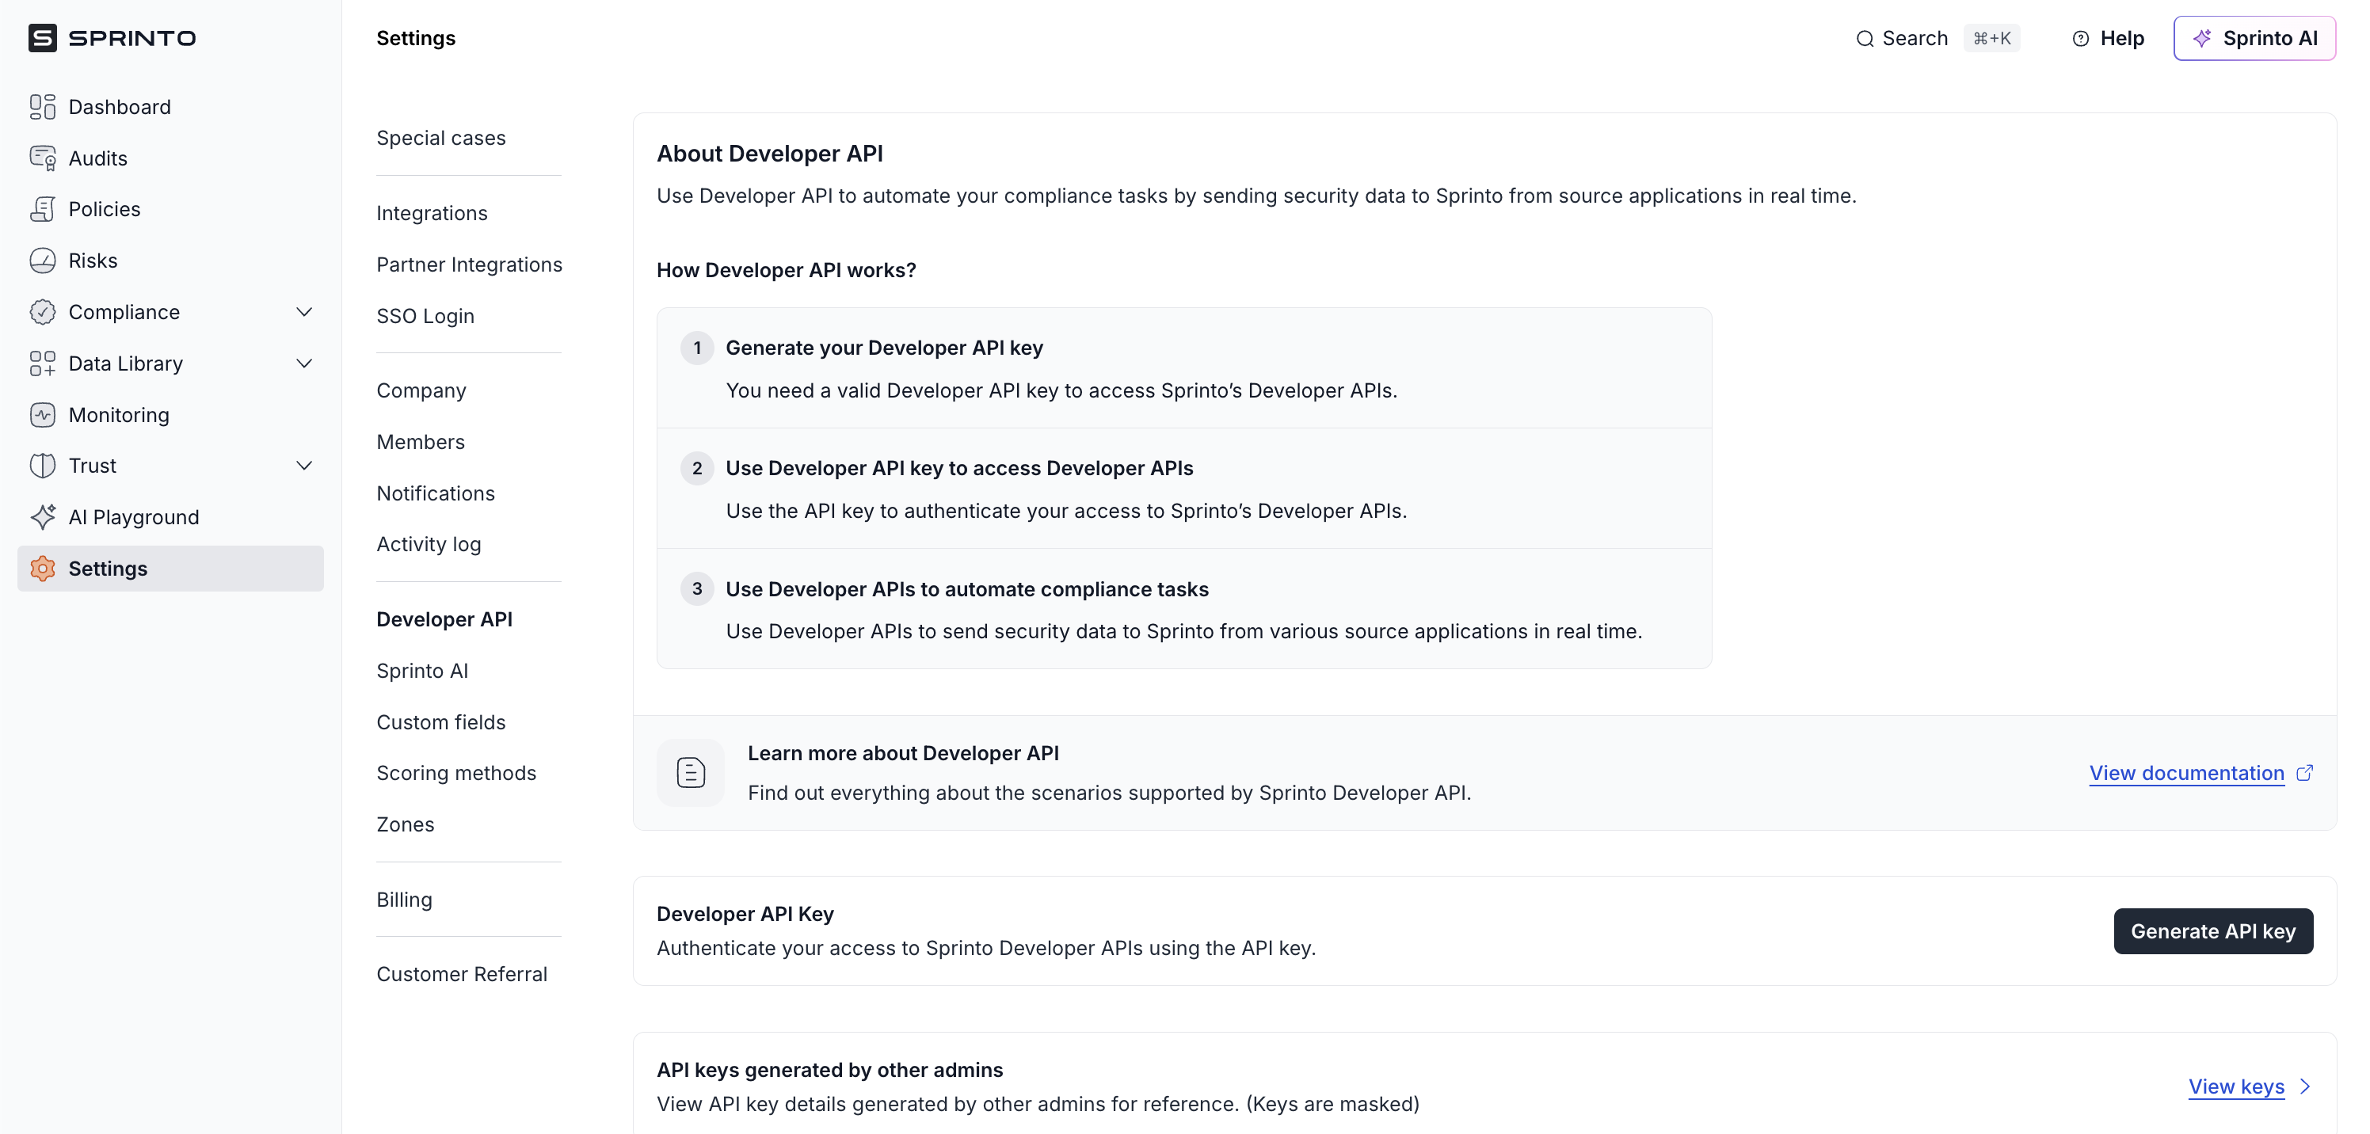
Task: Click the Help question mark icon
Action: (x=2080, y=39)
